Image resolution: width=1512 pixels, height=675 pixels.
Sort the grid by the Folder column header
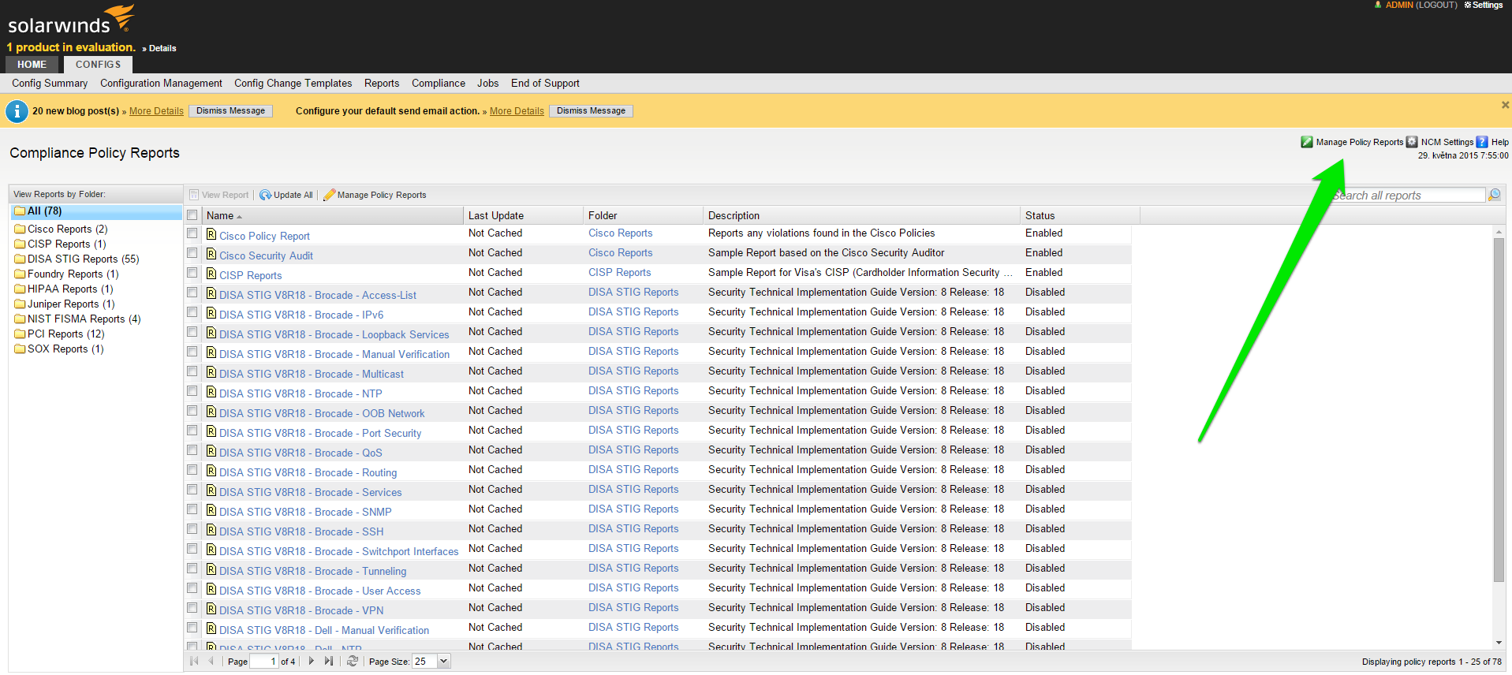click(x=643, y=215)
